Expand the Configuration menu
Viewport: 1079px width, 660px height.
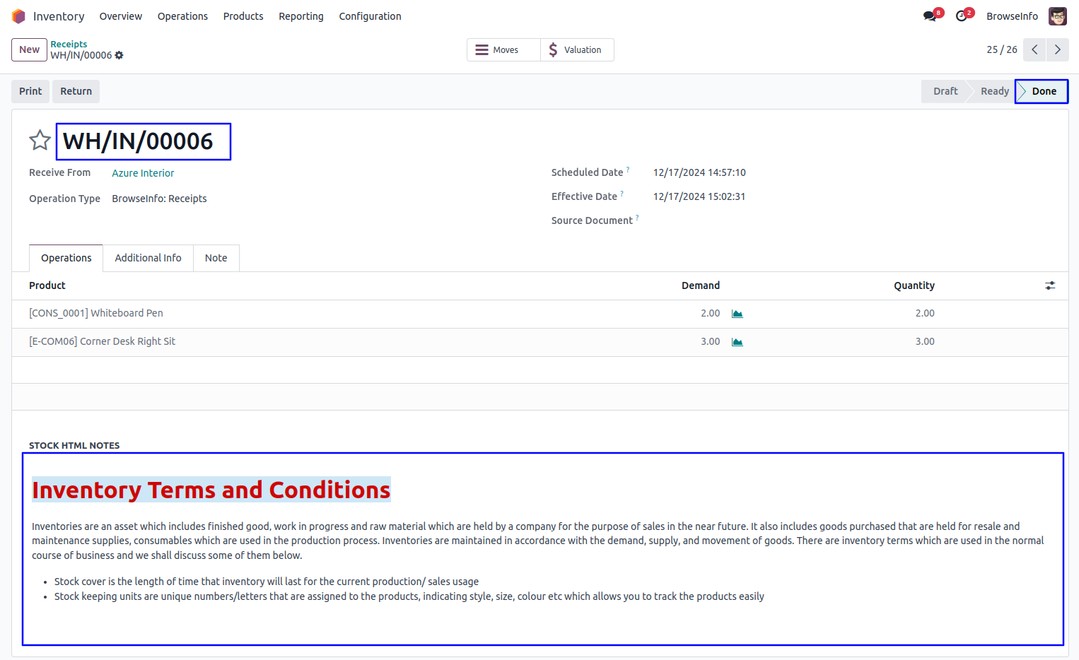[x=370, y=16]
